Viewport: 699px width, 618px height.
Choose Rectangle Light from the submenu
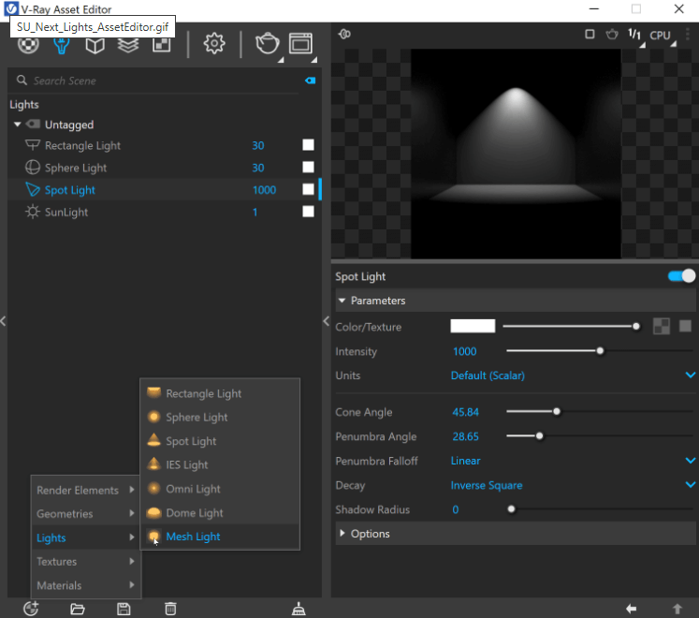(x=220, y=393)
